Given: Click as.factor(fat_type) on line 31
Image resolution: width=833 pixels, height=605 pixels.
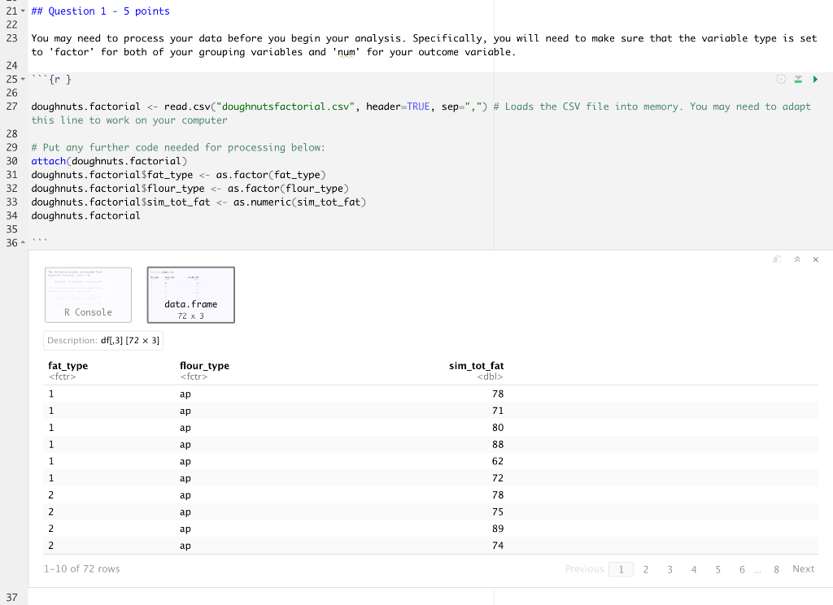Looking at the screenshot, I should 270,175.
